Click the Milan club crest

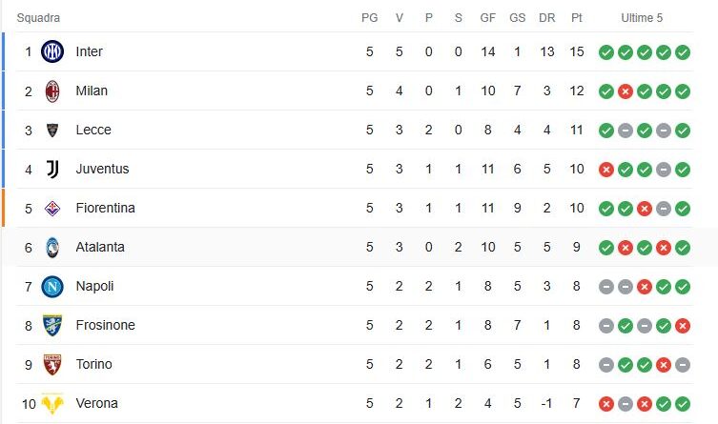[x=52, y=91]
